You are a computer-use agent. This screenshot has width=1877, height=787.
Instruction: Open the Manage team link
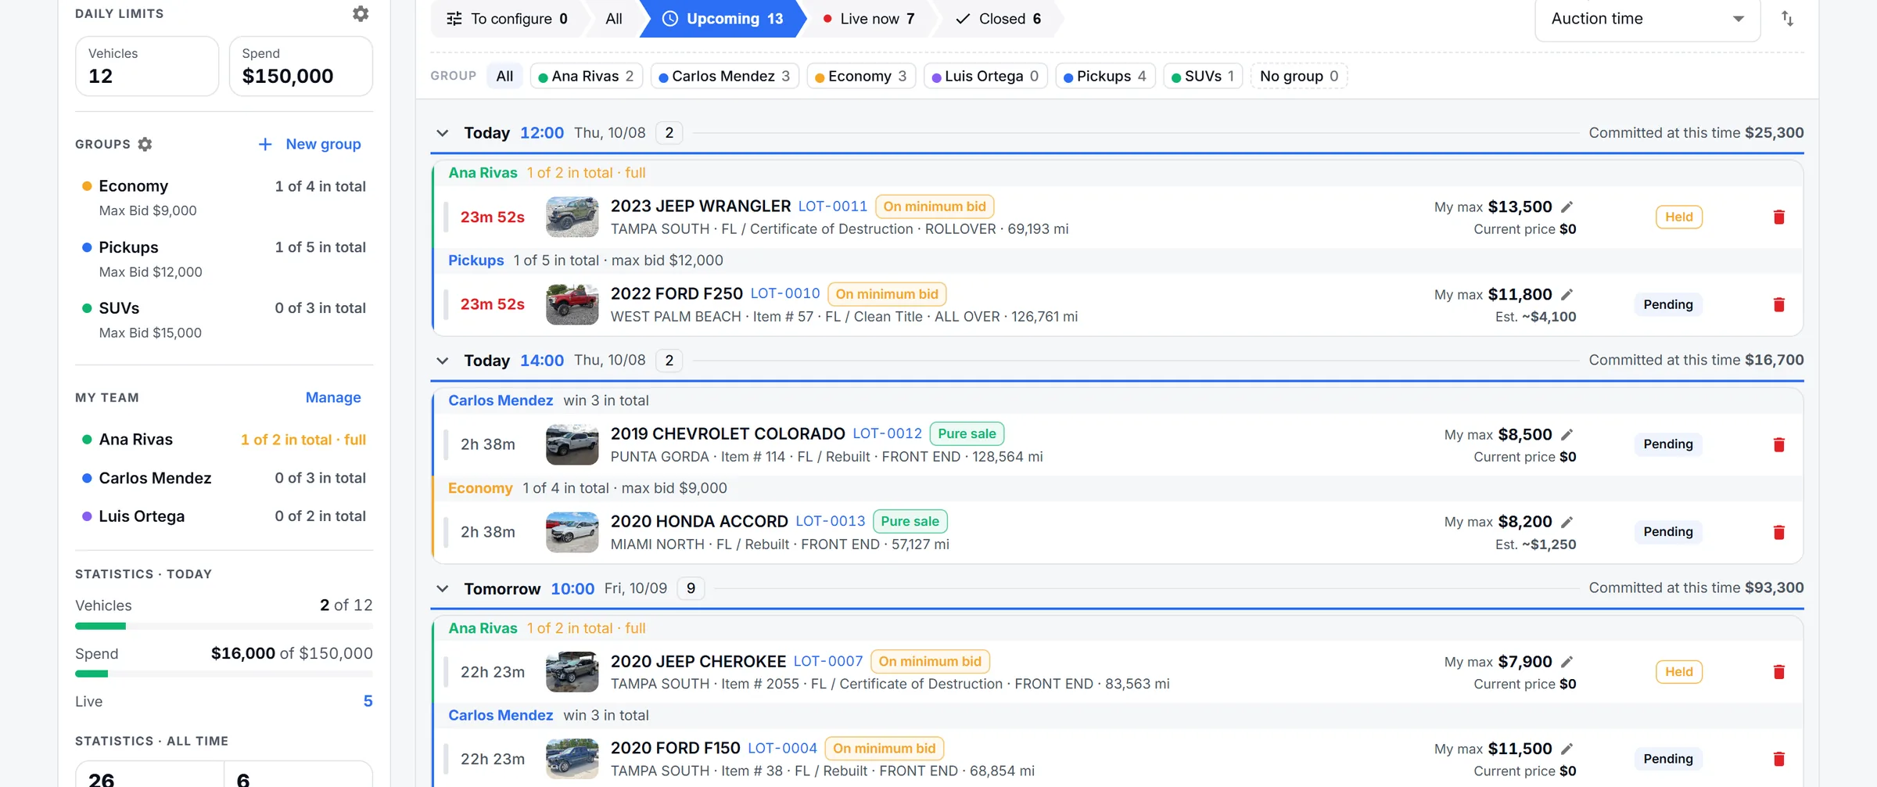click(x=333, y=397)
